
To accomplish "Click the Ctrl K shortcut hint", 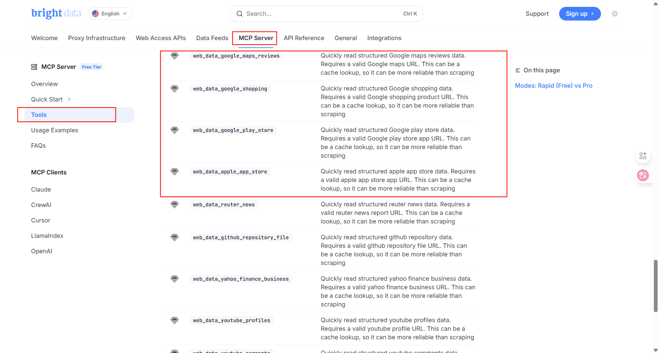I will (410, 14).
